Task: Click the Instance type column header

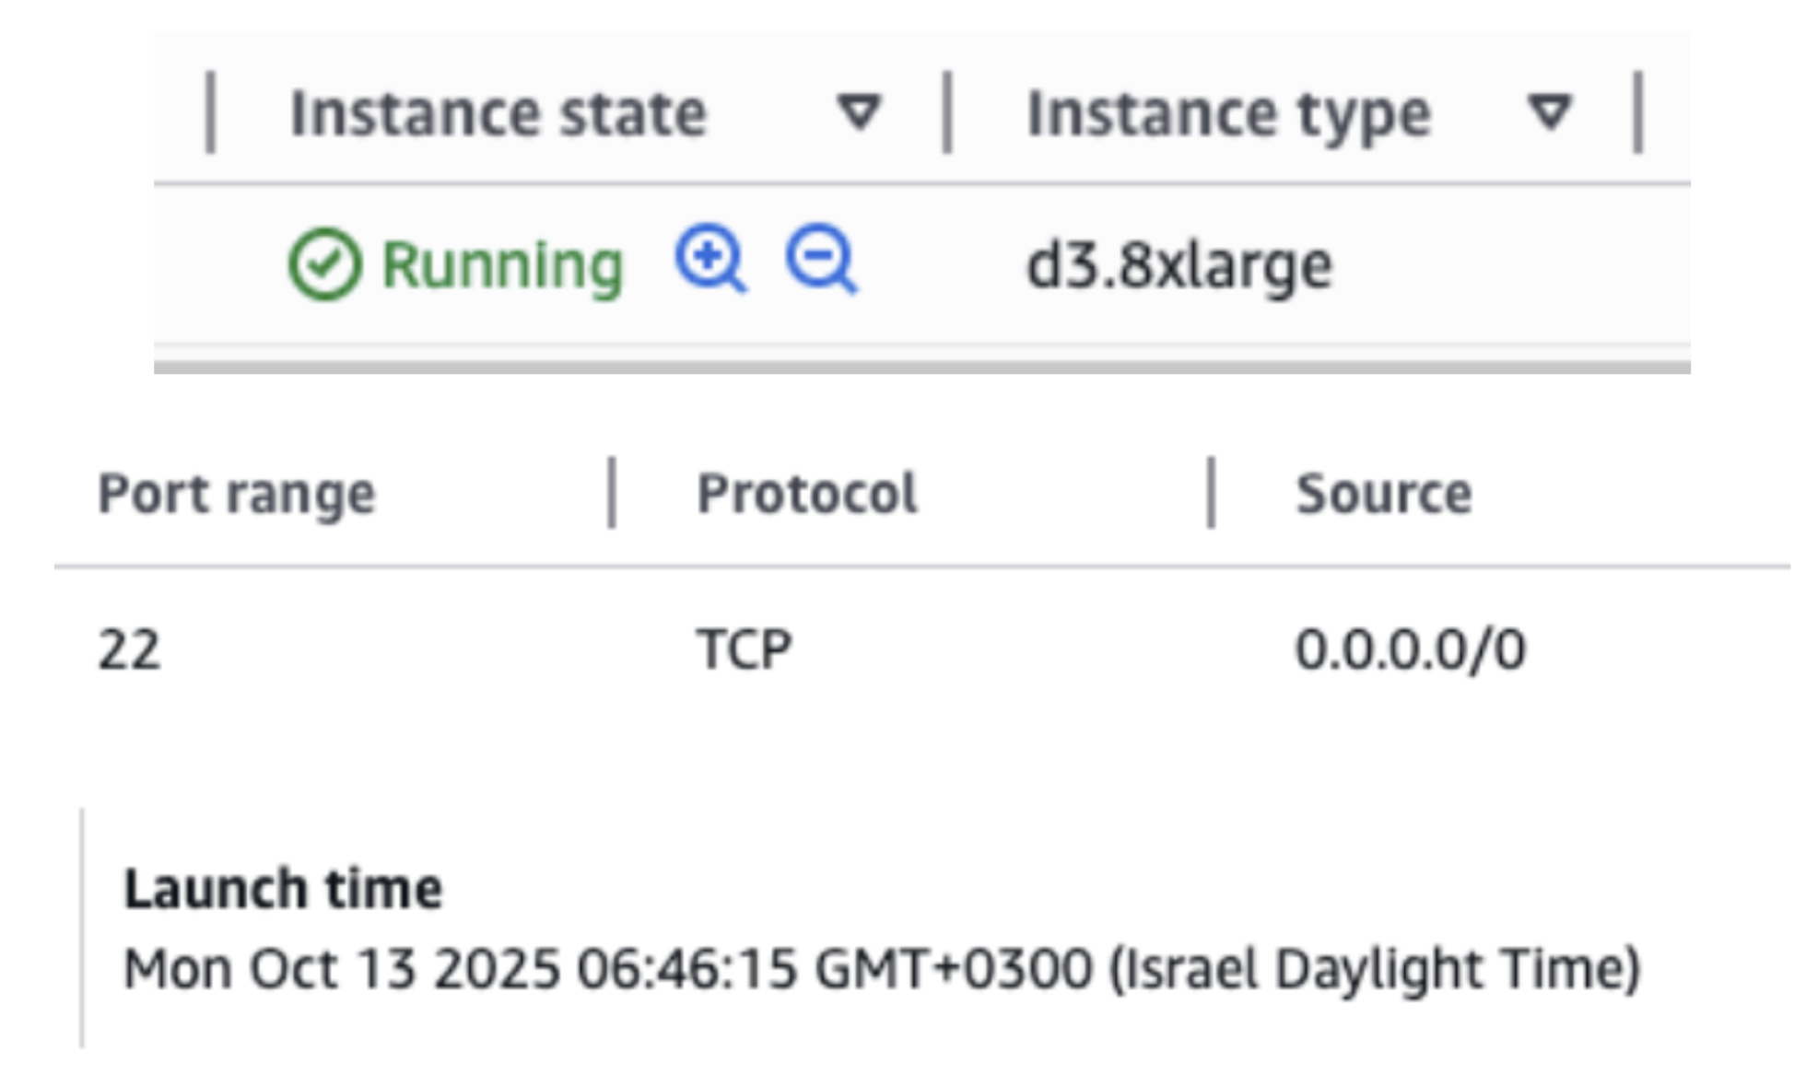Action: point(1228,114)
